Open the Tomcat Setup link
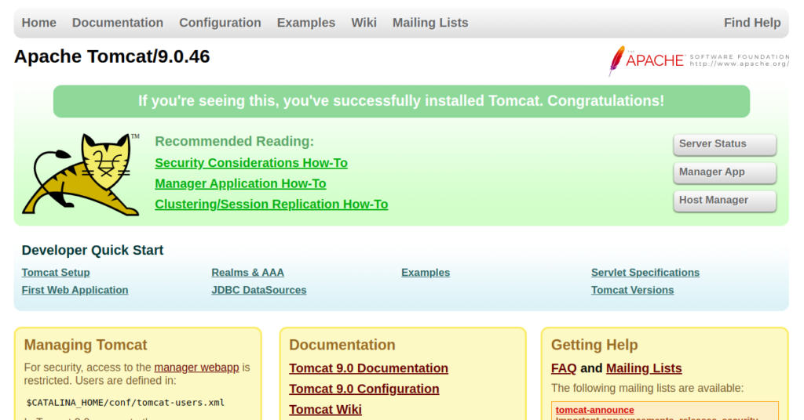This screenshot has width=804, height=420. pos(56,273)
